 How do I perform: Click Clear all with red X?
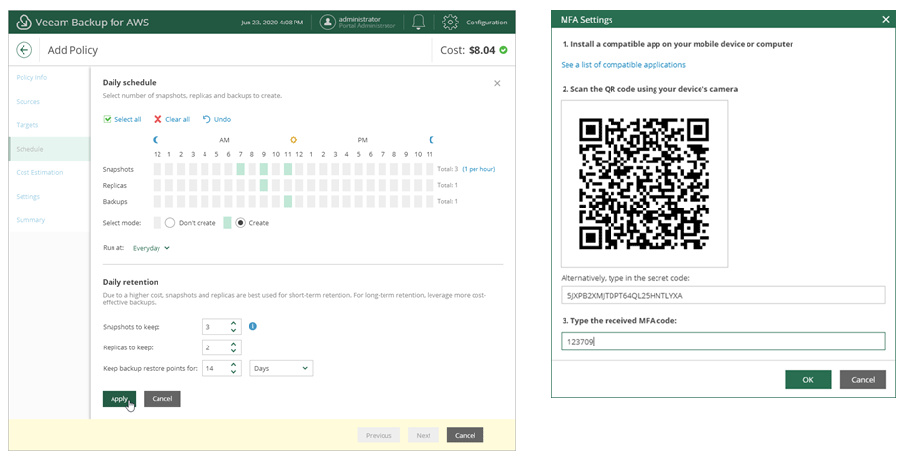171,119
